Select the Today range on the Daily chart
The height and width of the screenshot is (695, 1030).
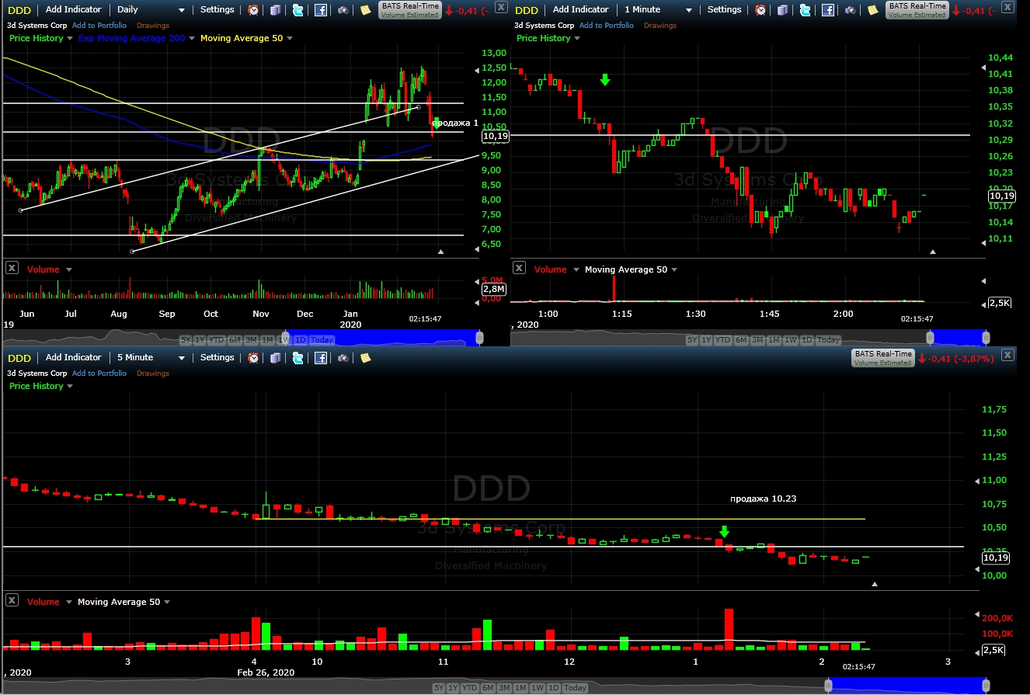pos(322,340)
